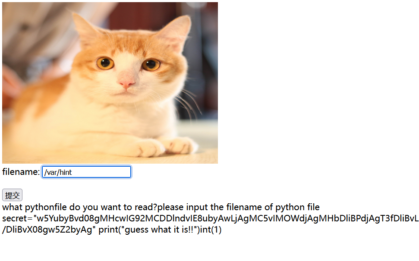This screenshot has height=261, width=419.
Task: Click the filename input field containing /var/hint
Action: (x=86, y=172)
